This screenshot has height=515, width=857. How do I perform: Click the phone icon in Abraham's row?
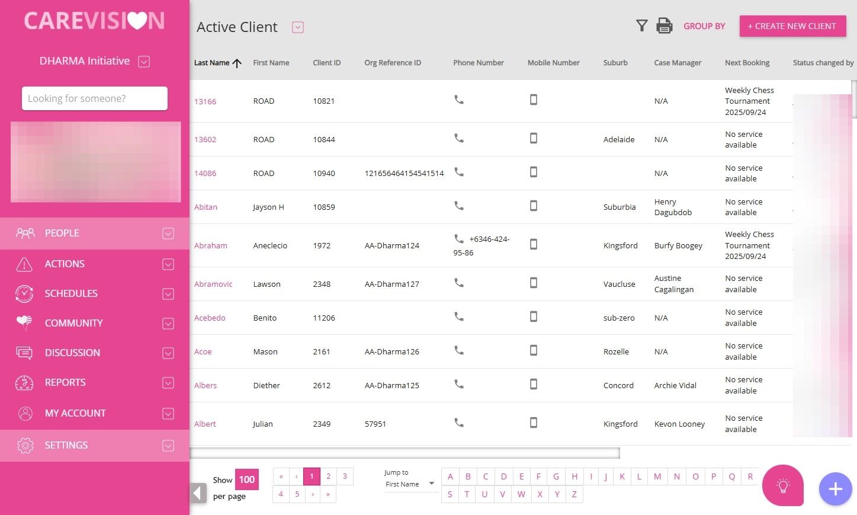point(459,238)
